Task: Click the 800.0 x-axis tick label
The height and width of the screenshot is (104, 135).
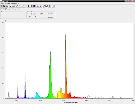Action: pyautogui.click(x=110, y=101)
